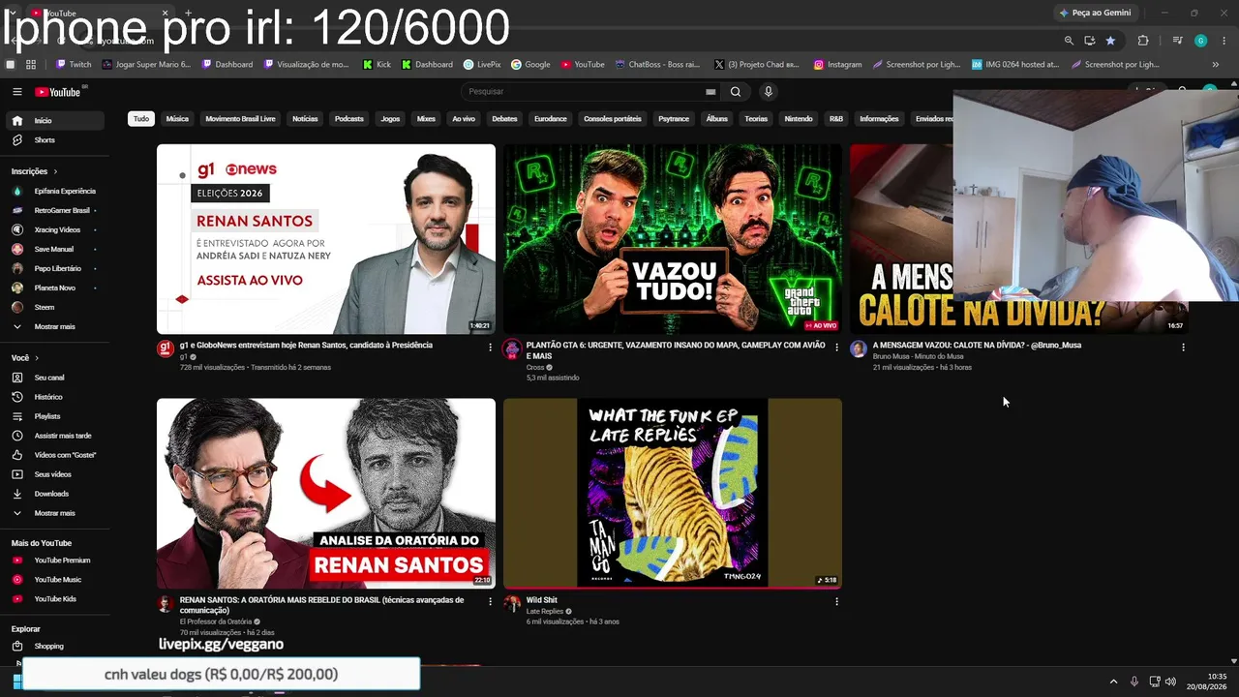This screenshot has height=697, width=1239.
Task: Play the Analise da Oratória thumbnail
Action: (326, 494)
